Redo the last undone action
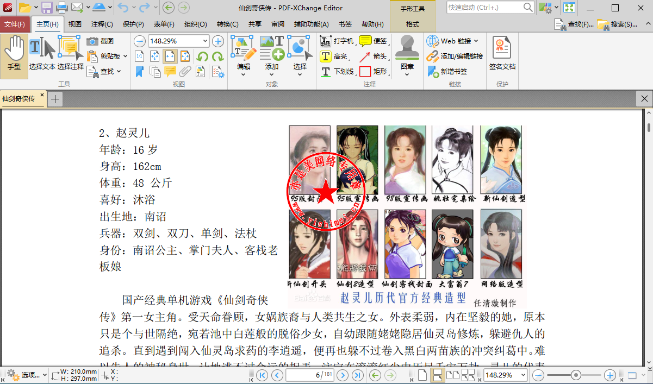The width and height of the screenshot is (653, 384). click(144, 8)
